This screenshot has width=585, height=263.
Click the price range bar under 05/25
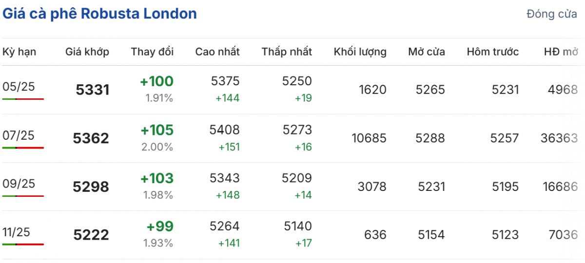tap(23, 99)
